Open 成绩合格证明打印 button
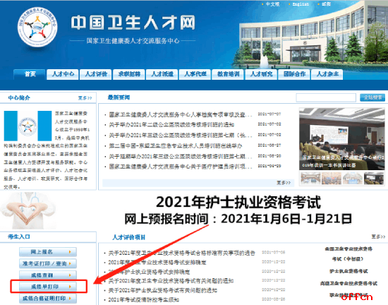 point(48,299)
